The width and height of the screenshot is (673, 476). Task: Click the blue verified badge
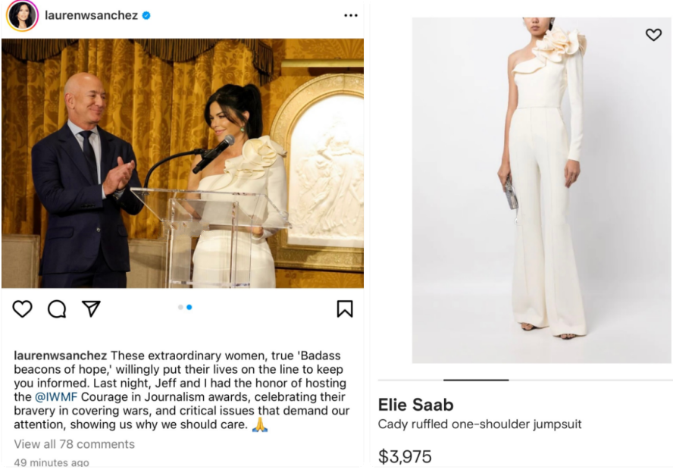pyautogui.click(x=146, y=15)
